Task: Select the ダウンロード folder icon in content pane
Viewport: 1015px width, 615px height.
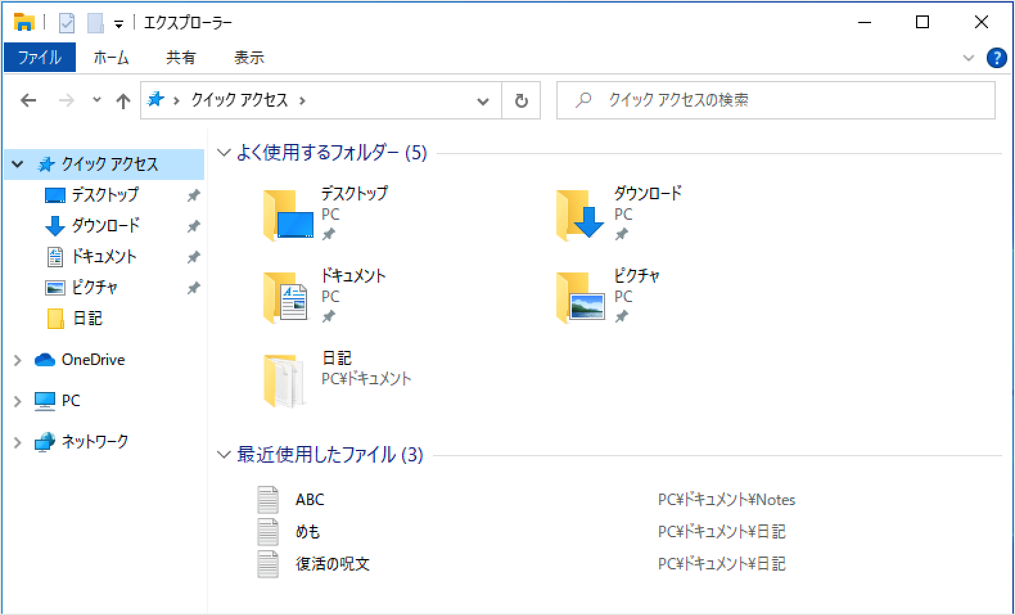Action: click(580, 215)
